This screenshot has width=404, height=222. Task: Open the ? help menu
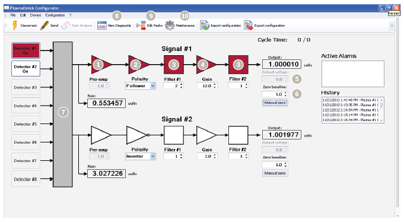point(71,15)
